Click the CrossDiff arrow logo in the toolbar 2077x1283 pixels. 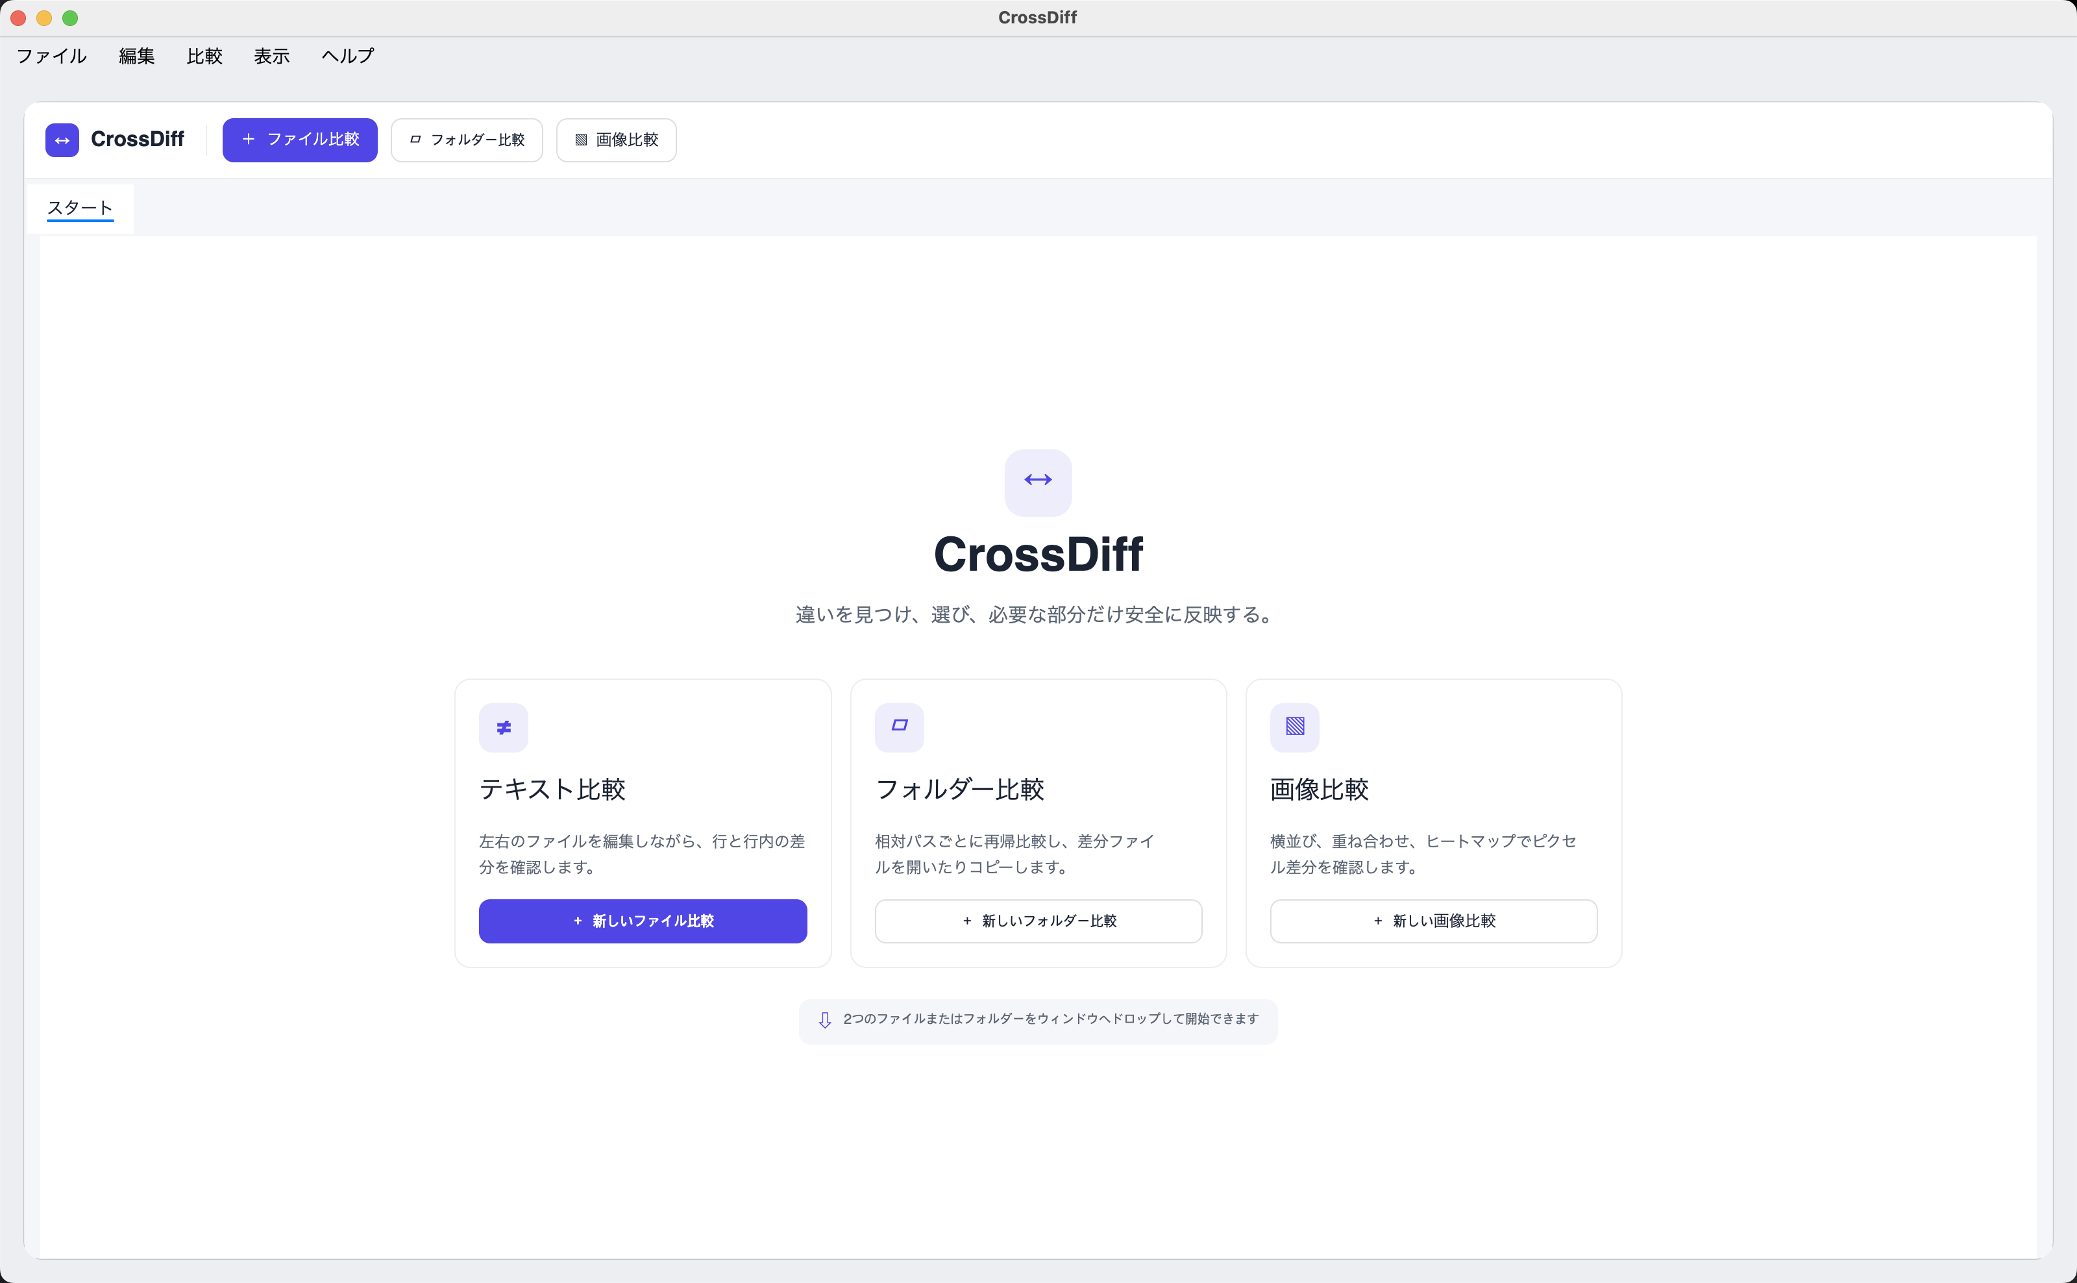[x=62, y=140]
